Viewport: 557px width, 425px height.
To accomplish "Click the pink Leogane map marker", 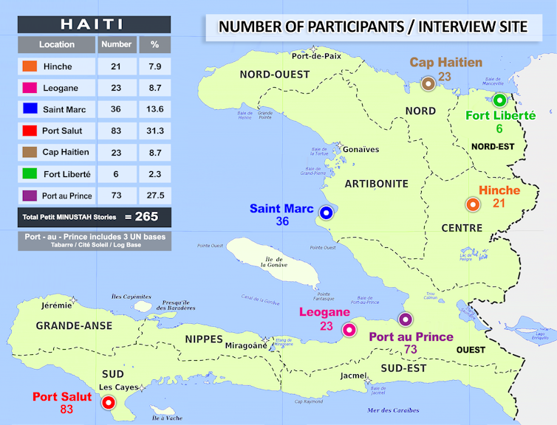I will coord(349,330).
